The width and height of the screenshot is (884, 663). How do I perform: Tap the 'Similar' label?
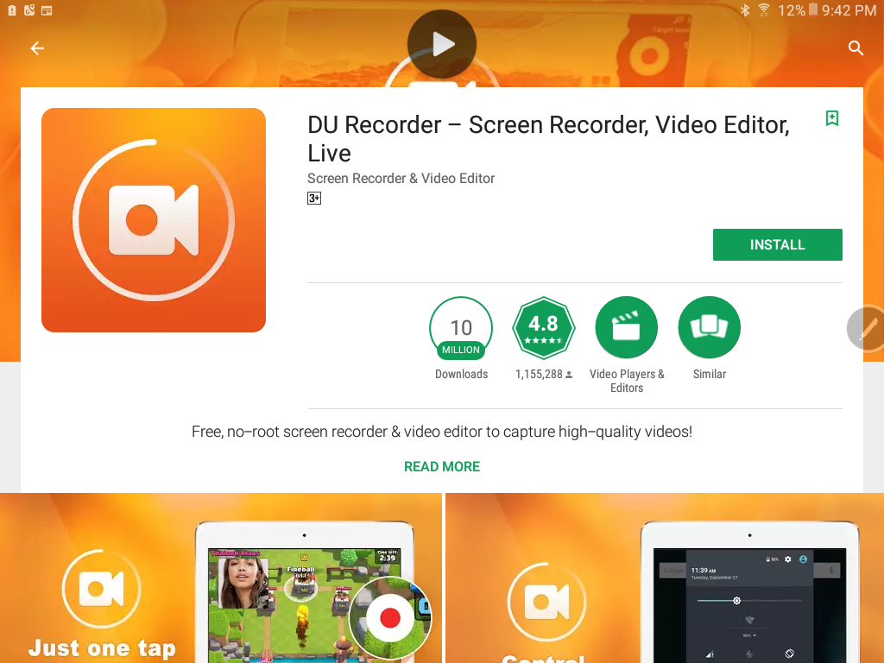(710, 375)
